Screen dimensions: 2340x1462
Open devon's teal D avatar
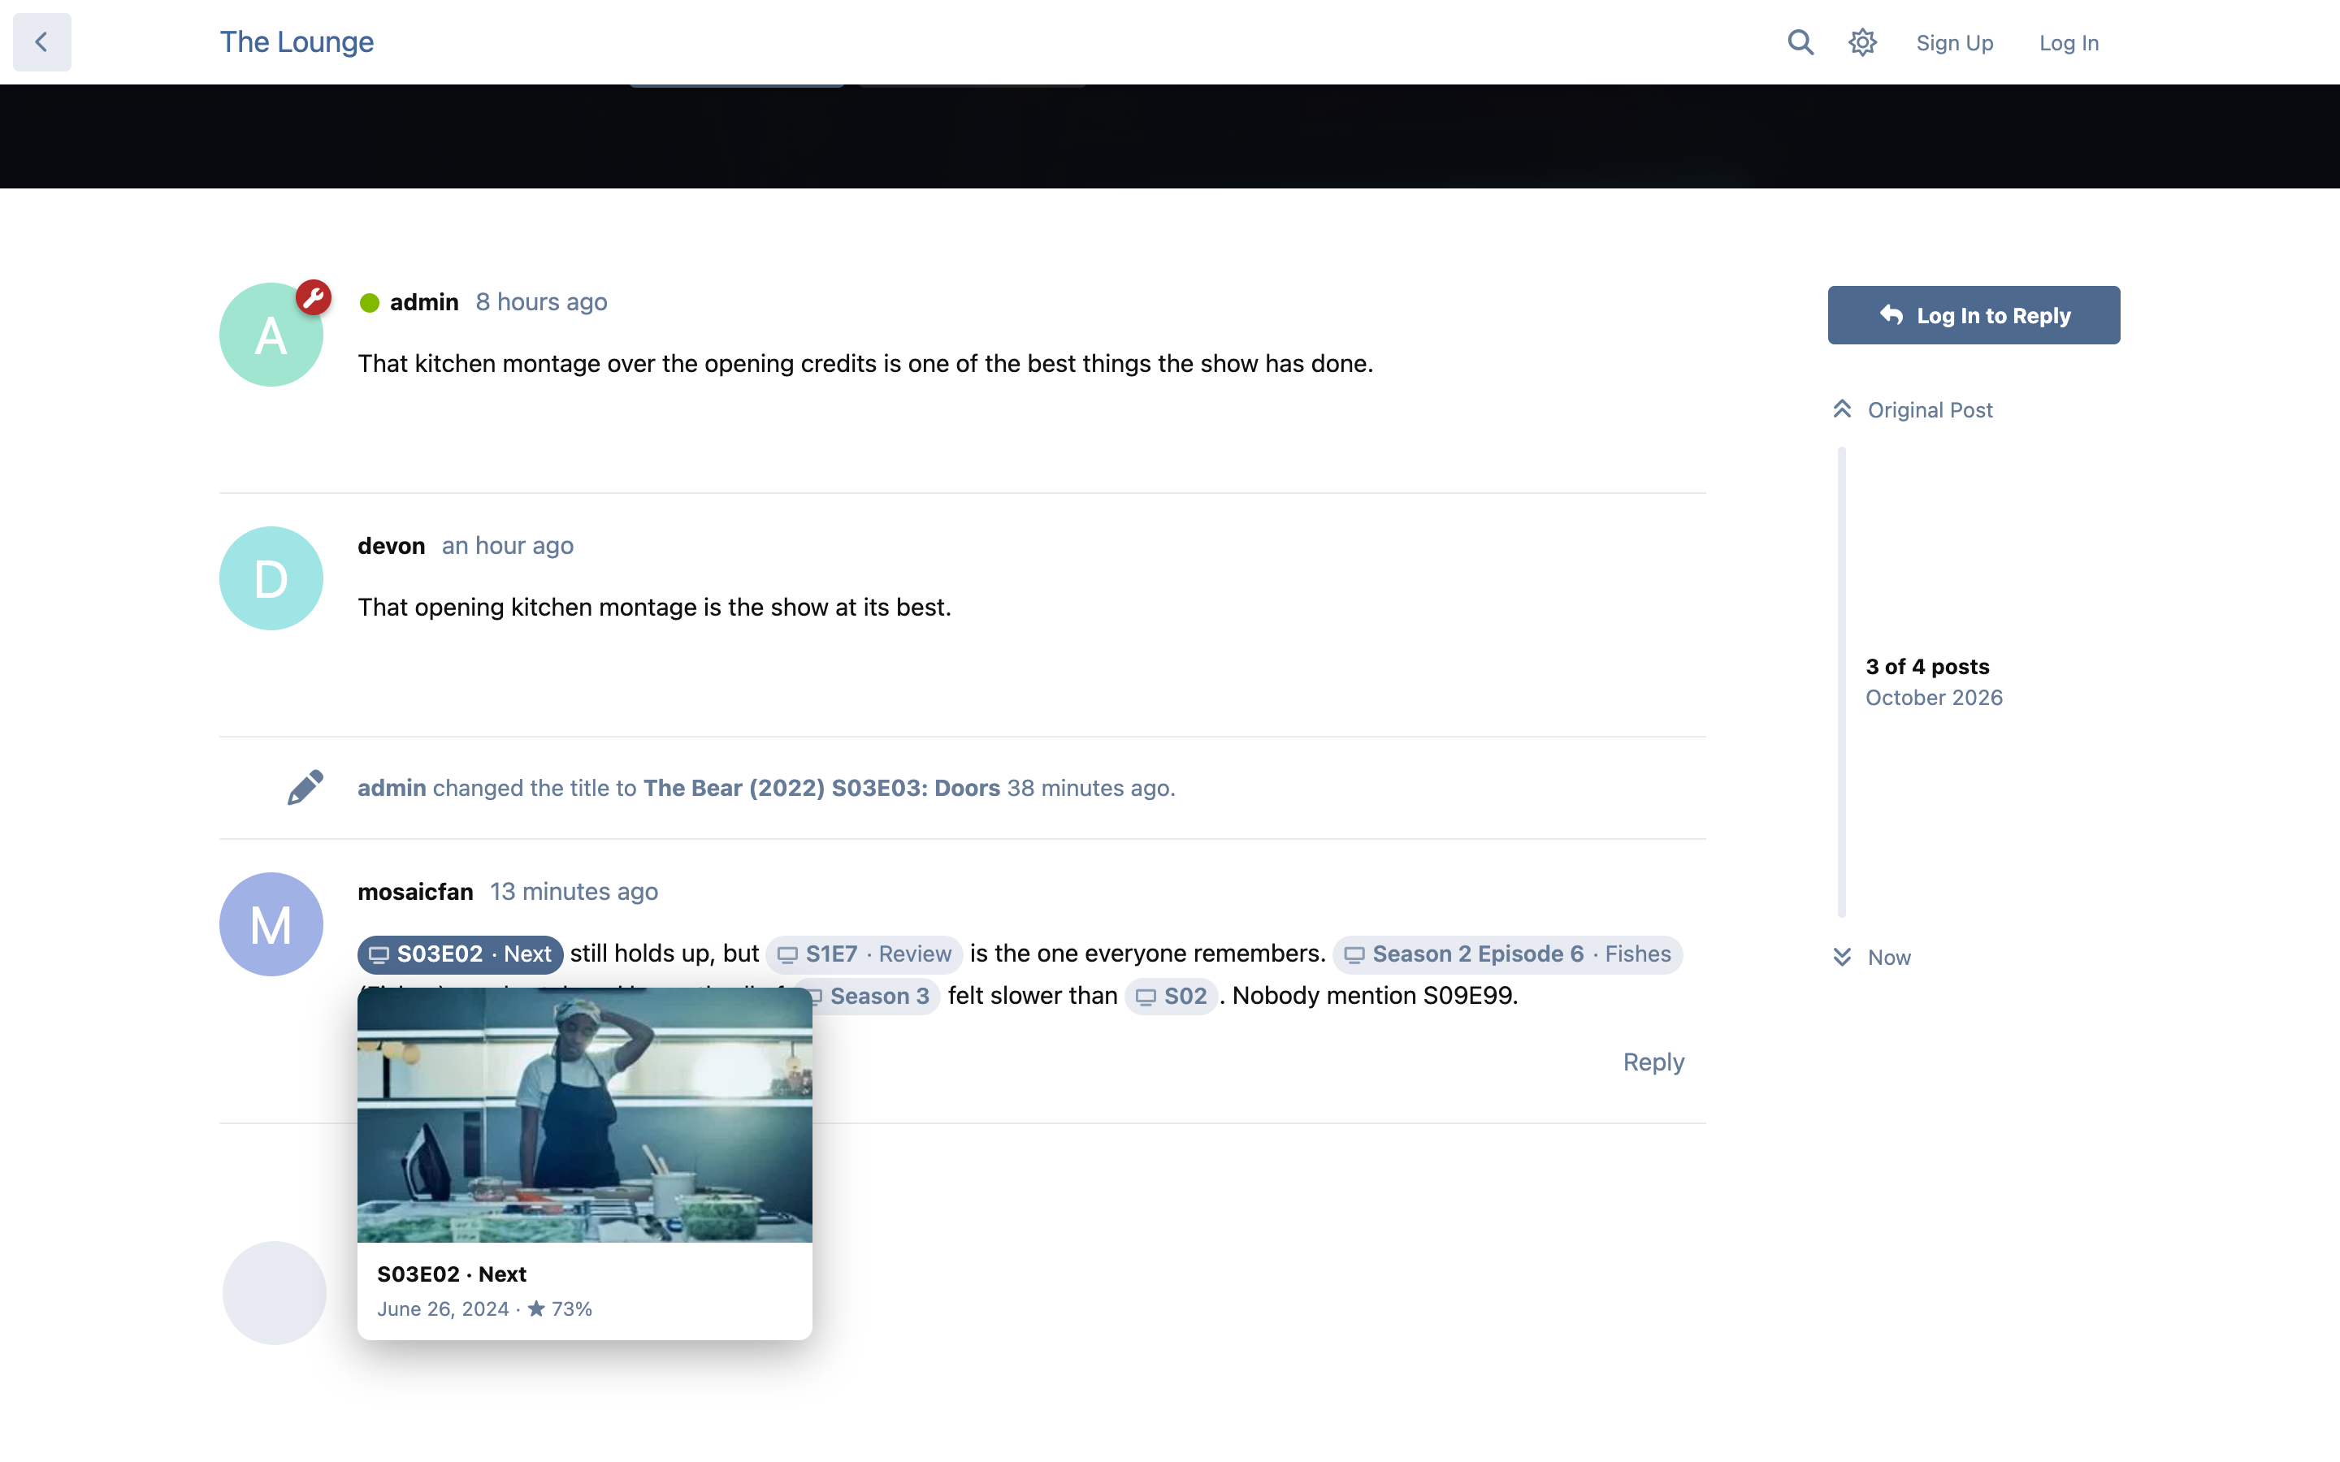(271, 578)
